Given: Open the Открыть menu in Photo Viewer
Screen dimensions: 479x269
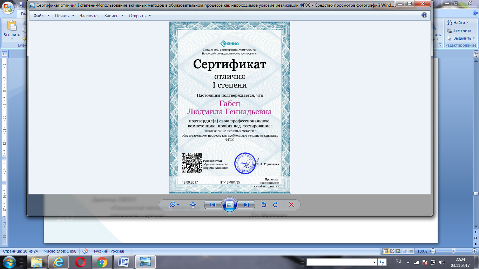Looking at the screenshot, I should coord(140,15).
